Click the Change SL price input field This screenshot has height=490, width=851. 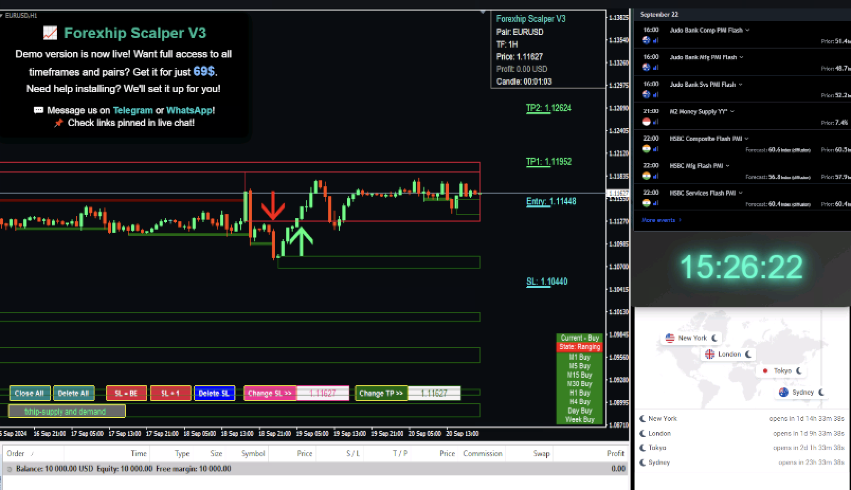(323, 393)
